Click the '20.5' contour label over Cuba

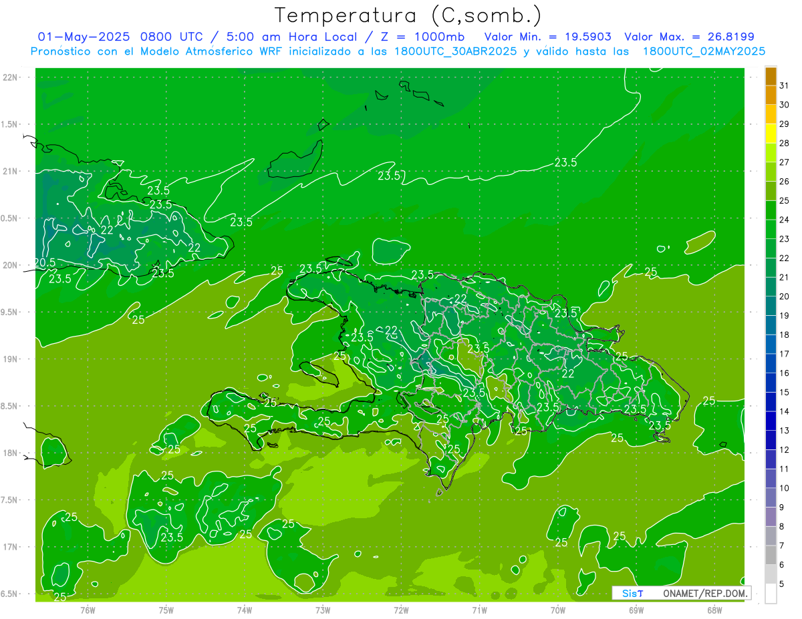coord(44,262)
